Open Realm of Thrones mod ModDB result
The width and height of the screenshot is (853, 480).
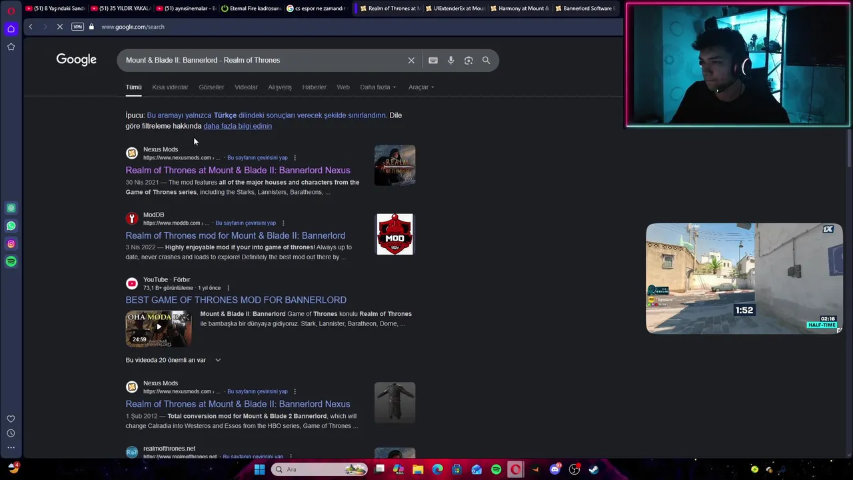click(235, 235)
